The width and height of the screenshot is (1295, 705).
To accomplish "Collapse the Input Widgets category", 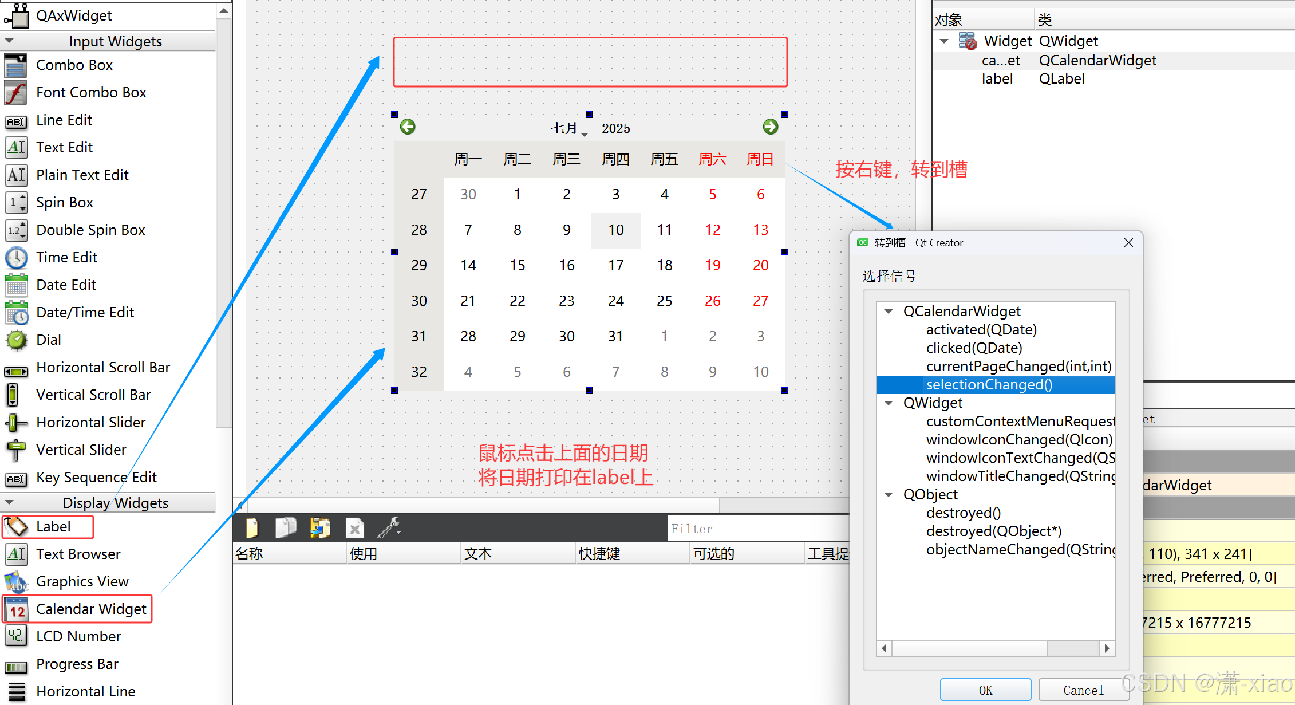I will (9, 41).
